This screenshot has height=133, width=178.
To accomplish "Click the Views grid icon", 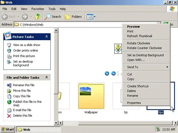I will (x=90, y=17).
